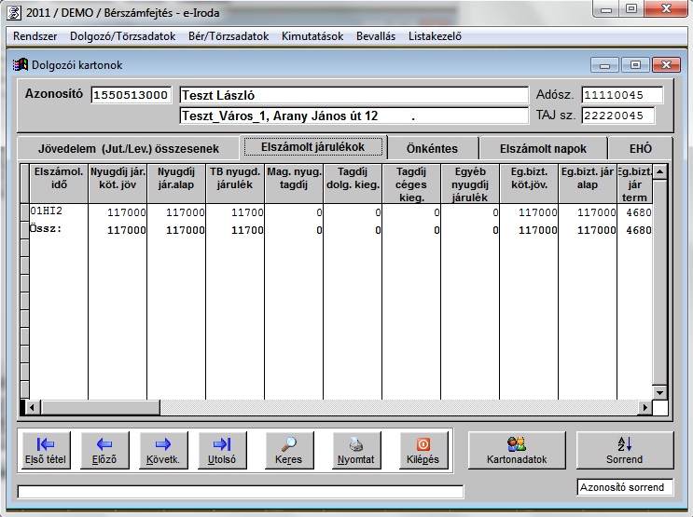Open Kartonadatok card details
Image resolution: width=693 pixels, height=517 pixels.
516,450
